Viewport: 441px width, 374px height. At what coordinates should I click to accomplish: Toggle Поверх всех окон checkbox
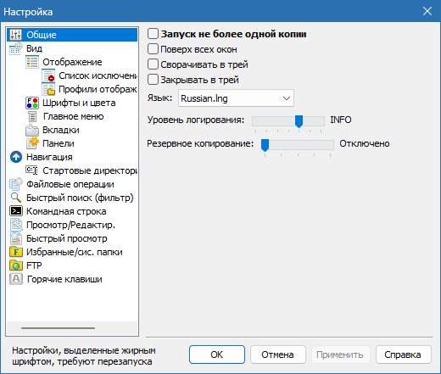click(153, 49)
